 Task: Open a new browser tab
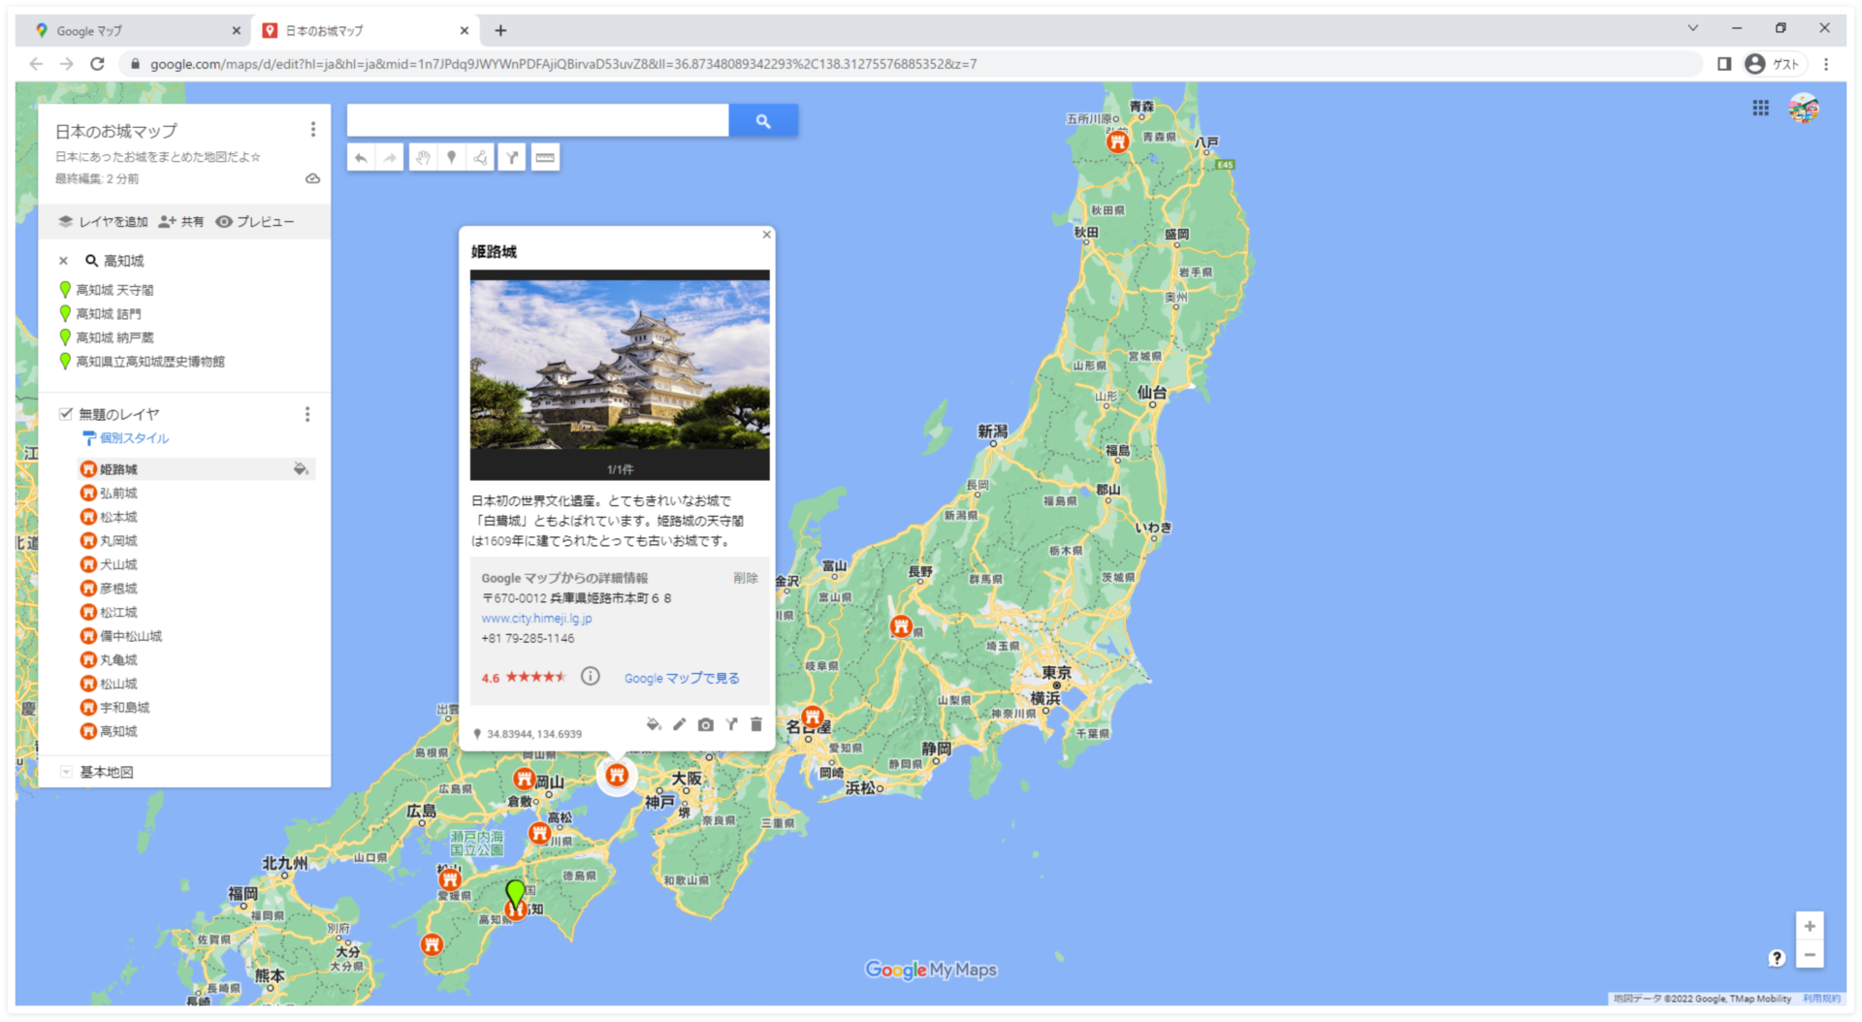pos(500,31)
